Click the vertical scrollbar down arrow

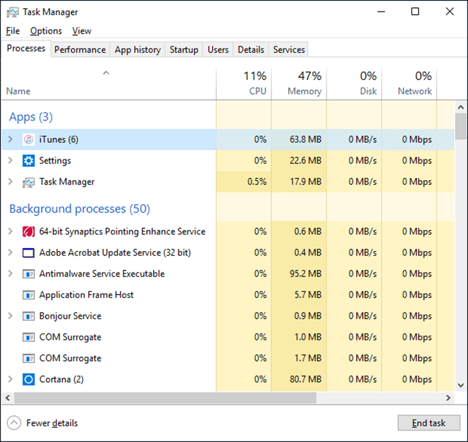(461, 385)
